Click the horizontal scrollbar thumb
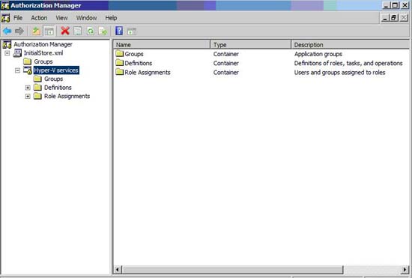Screen dimensions: 412x278 click(232, 270)
